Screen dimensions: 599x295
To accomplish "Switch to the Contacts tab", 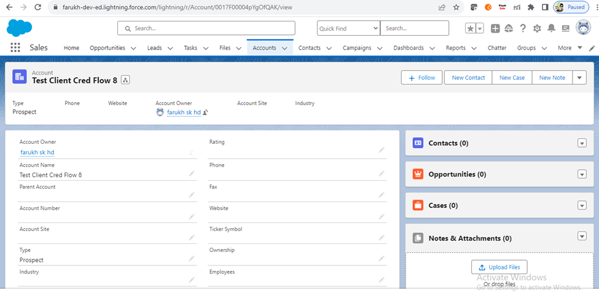I will point(310,48).
